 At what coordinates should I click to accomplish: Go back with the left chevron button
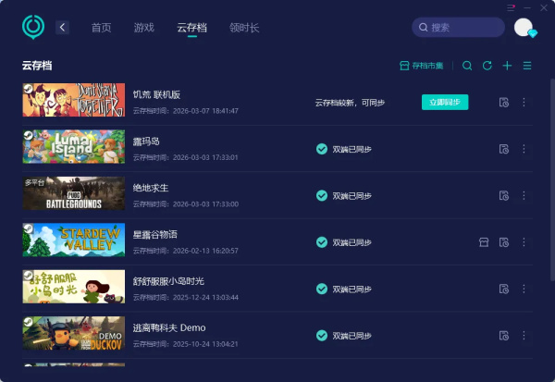[x=62, y=27]
